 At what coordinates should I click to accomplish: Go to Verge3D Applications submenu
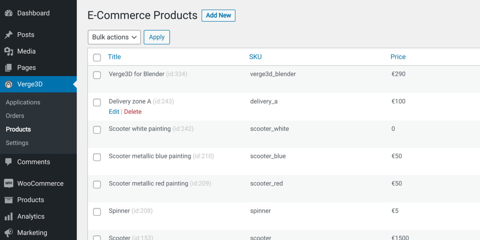(x=23, y=102)
